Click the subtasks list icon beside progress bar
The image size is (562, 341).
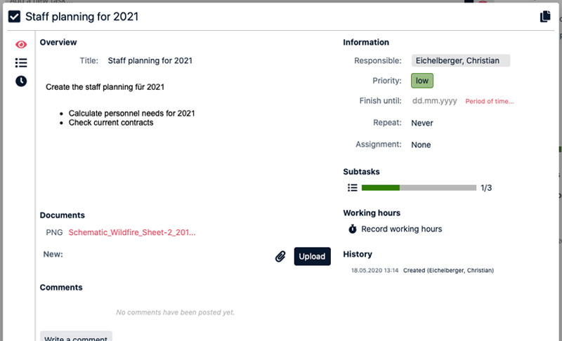(353, 187)
